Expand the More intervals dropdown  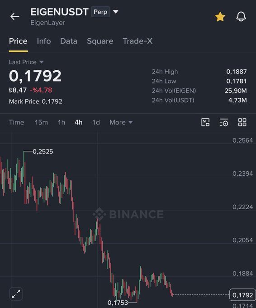pyautogui.click(x=121, y=122)
